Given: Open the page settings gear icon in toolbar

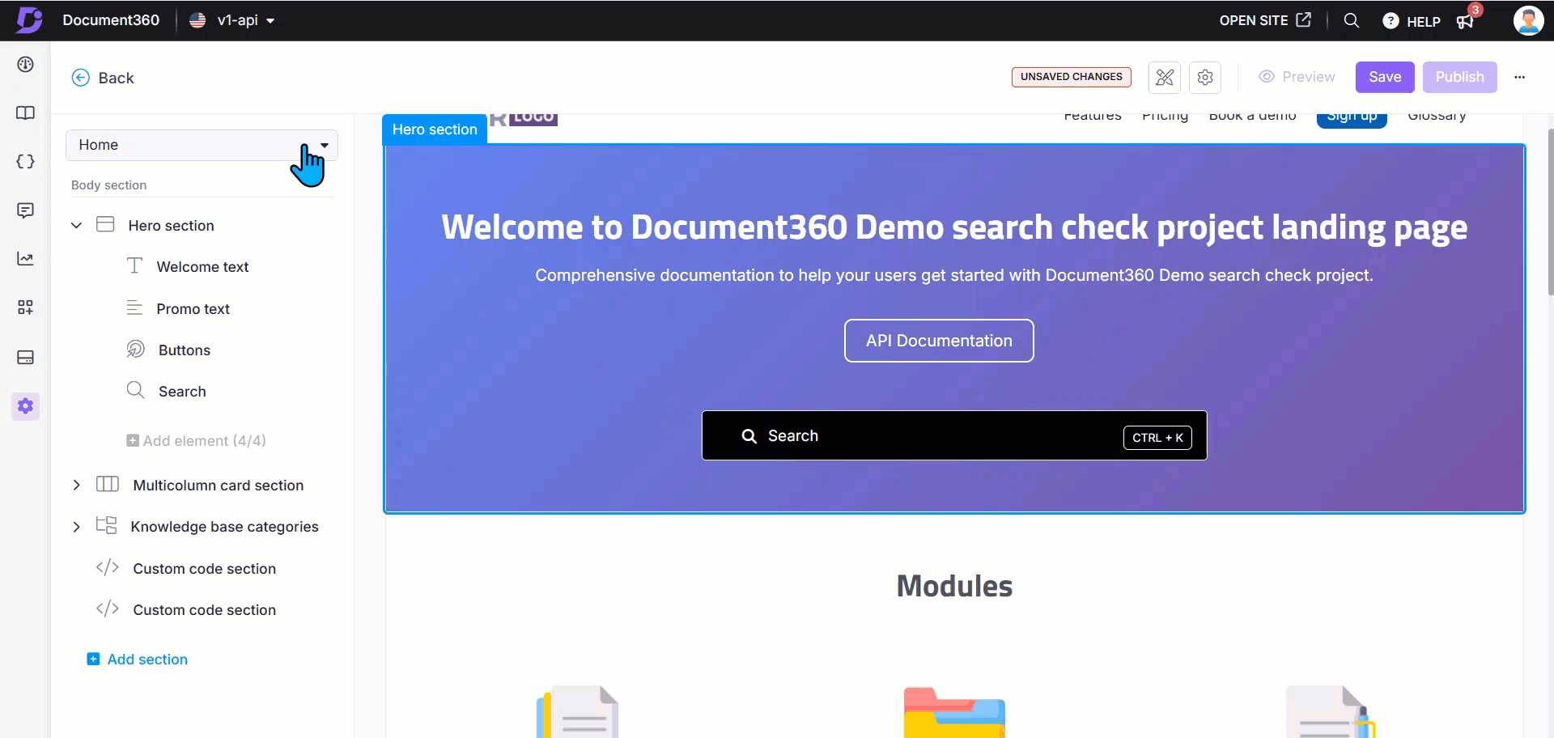Looking at the screenshot, I should (x=1204, y=77).
